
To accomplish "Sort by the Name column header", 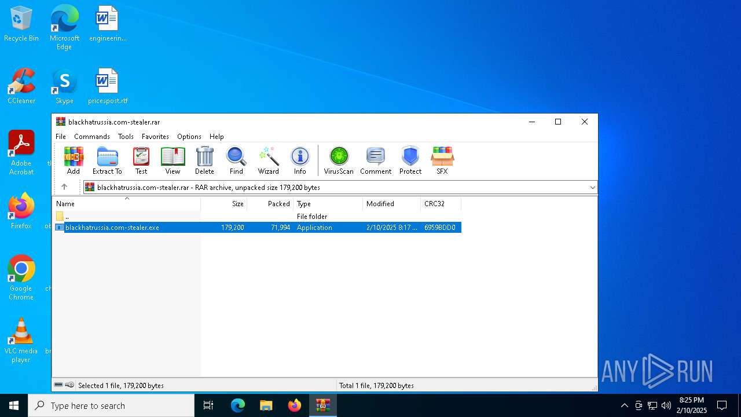I will click(127, 204).
